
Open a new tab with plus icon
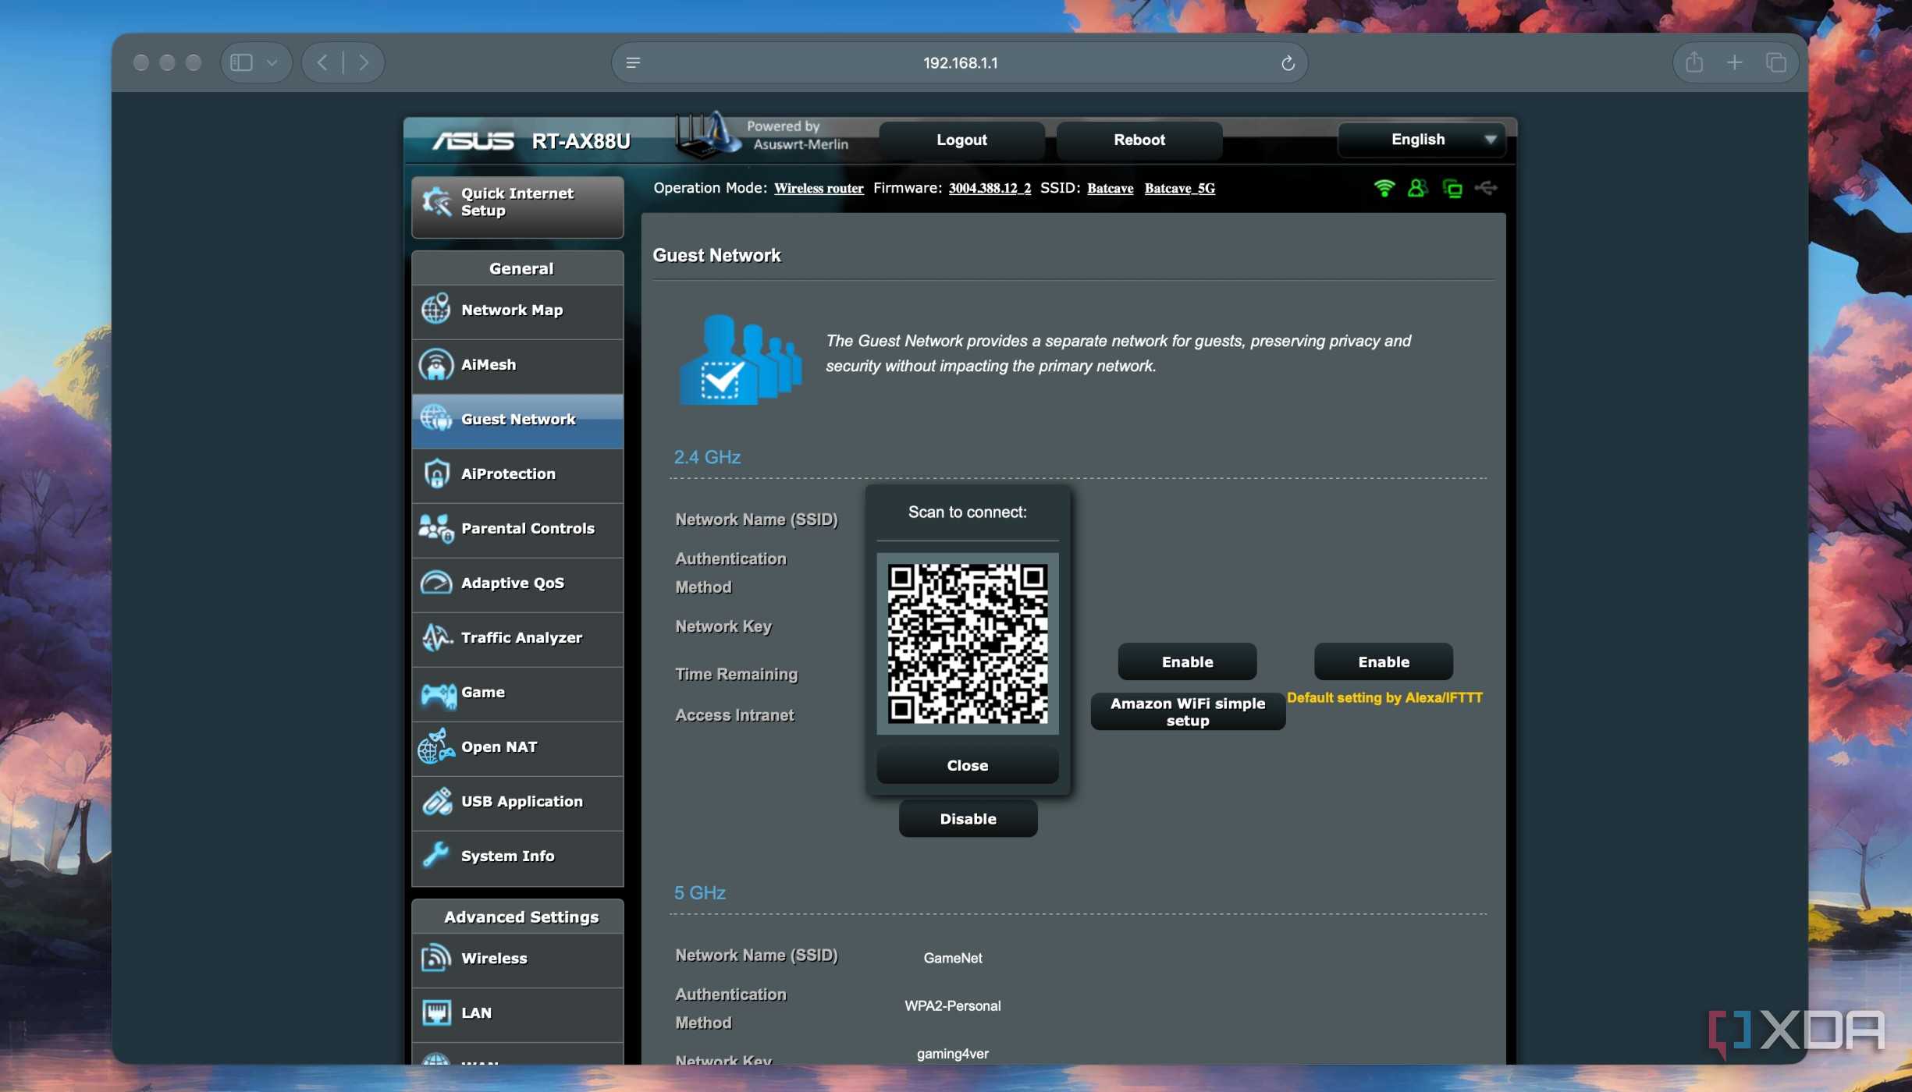tap(1734, 62)
